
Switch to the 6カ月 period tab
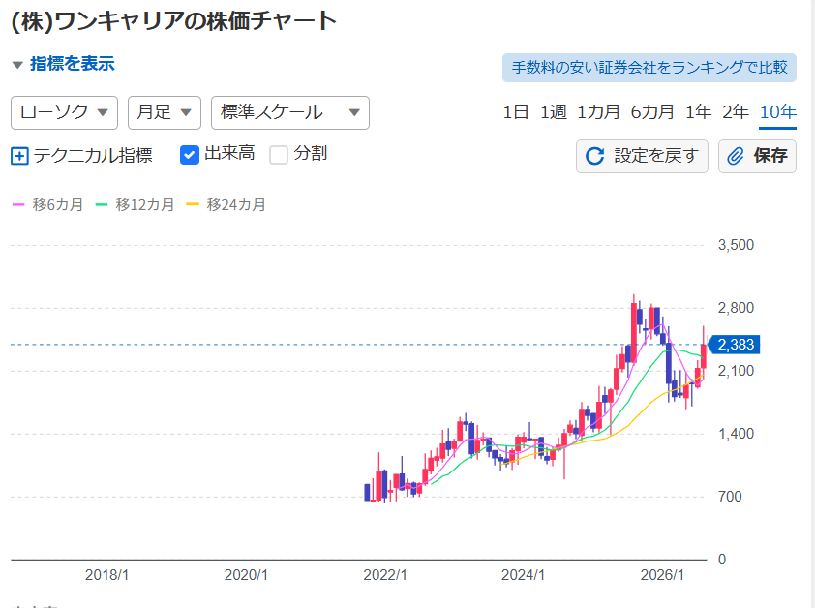pos(652,112)
